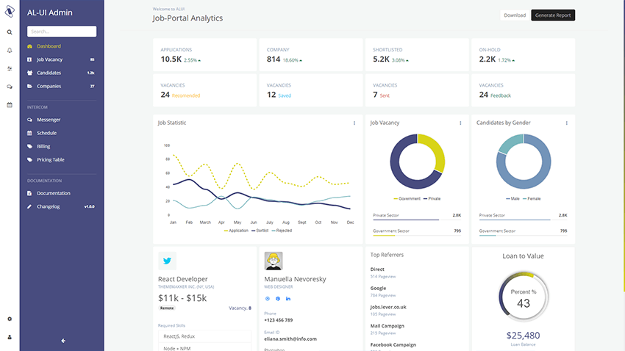Click the Twitter logo on job card
Image resolution: width=625 pixels, height=351 pixels.
(x=167, y=261)
